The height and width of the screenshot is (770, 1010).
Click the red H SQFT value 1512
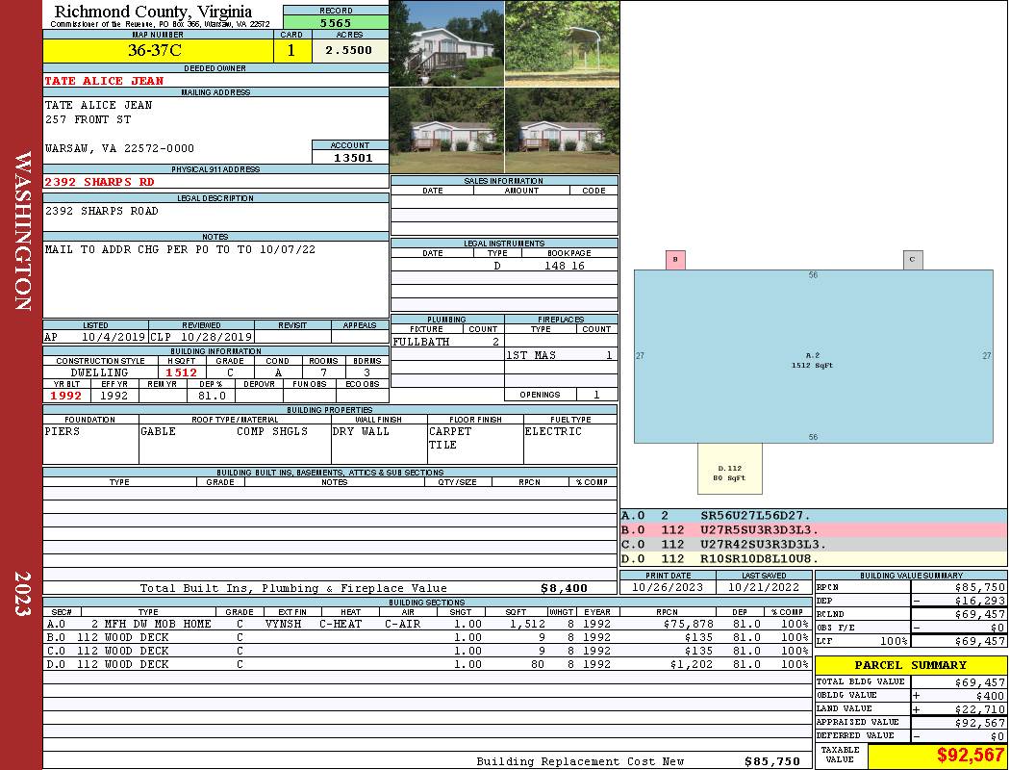181,372
